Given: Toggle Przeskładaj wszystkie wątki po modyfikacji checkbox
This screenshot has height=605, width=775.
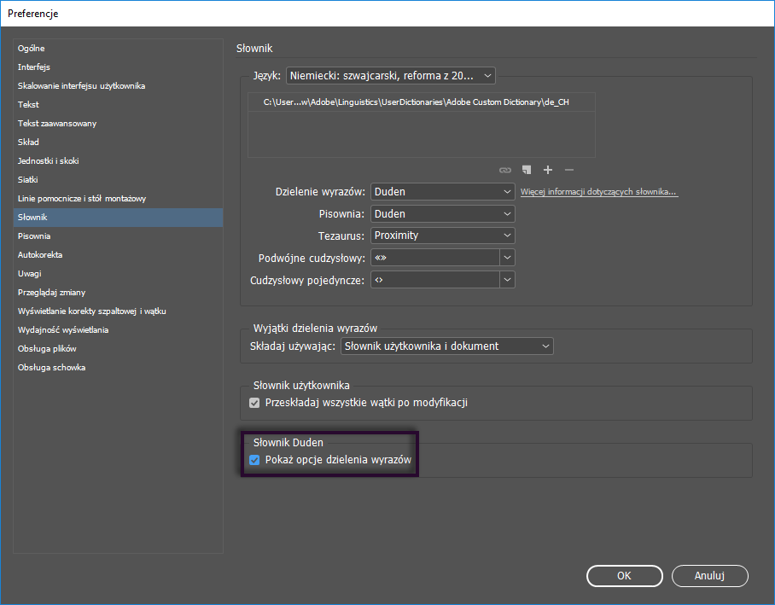Looking at the screenshot, I should coord(254,403).
